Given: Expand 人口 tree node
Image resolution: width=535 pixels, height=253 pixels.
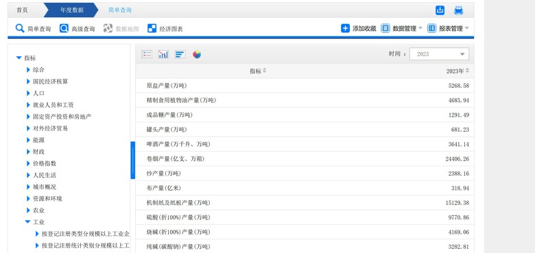Looking at the screenshot, I should (28, 93).
